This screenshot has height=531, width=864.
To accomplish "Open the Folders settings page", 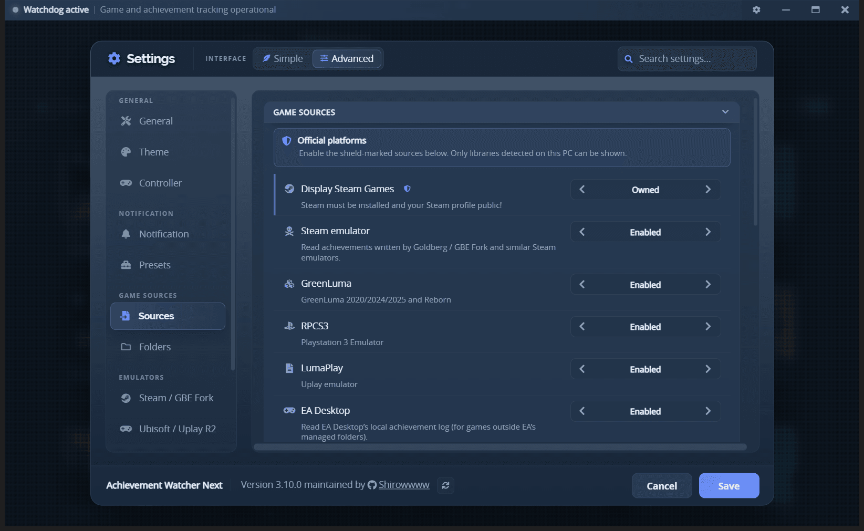I will tap(168, 347).
